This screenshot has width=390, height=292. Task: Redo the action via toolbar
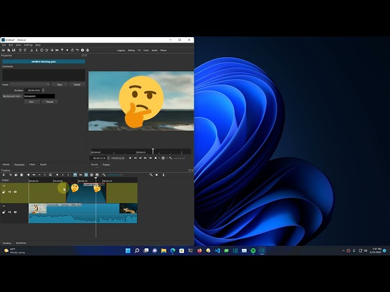25,50
